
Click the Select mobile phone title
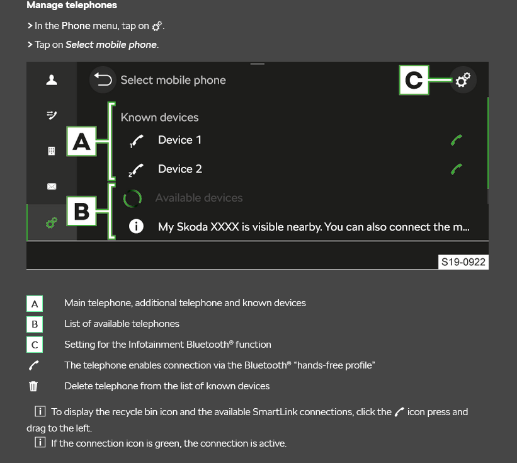pos(173,80)
